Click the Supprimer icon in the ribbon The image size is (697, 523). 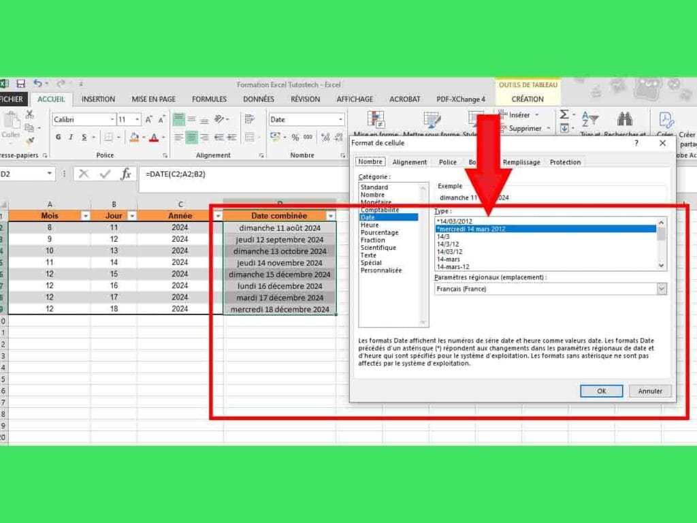523,129
